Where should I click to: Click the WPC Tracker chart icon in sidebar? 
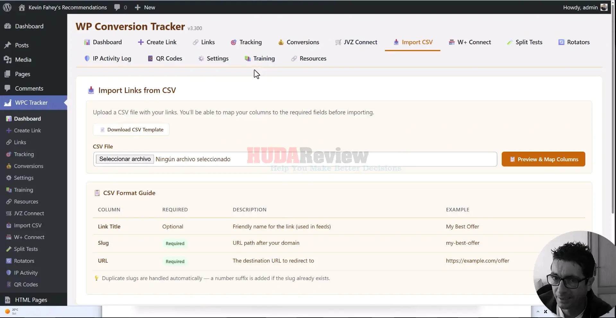(8, 103)
